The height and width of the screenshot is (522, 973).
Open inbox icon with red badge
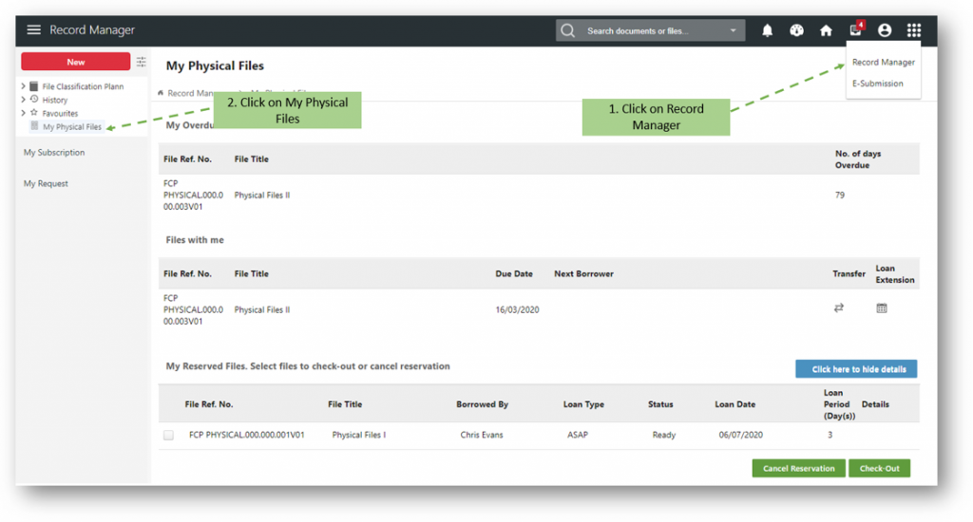point(855,30)
